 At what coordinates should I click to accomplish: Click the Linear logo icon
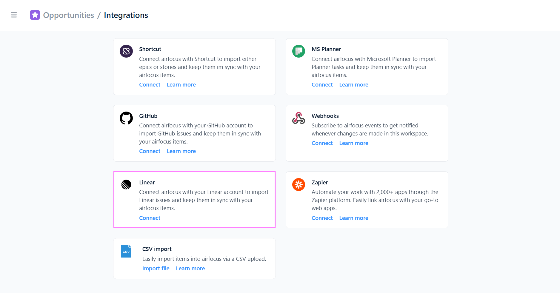pyautogui.click(x=126, y=185)
